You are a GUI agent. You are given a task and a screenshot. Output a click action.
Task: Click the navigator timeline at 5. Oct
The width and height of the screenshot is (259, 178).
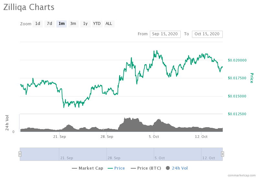tap(160, 158)
